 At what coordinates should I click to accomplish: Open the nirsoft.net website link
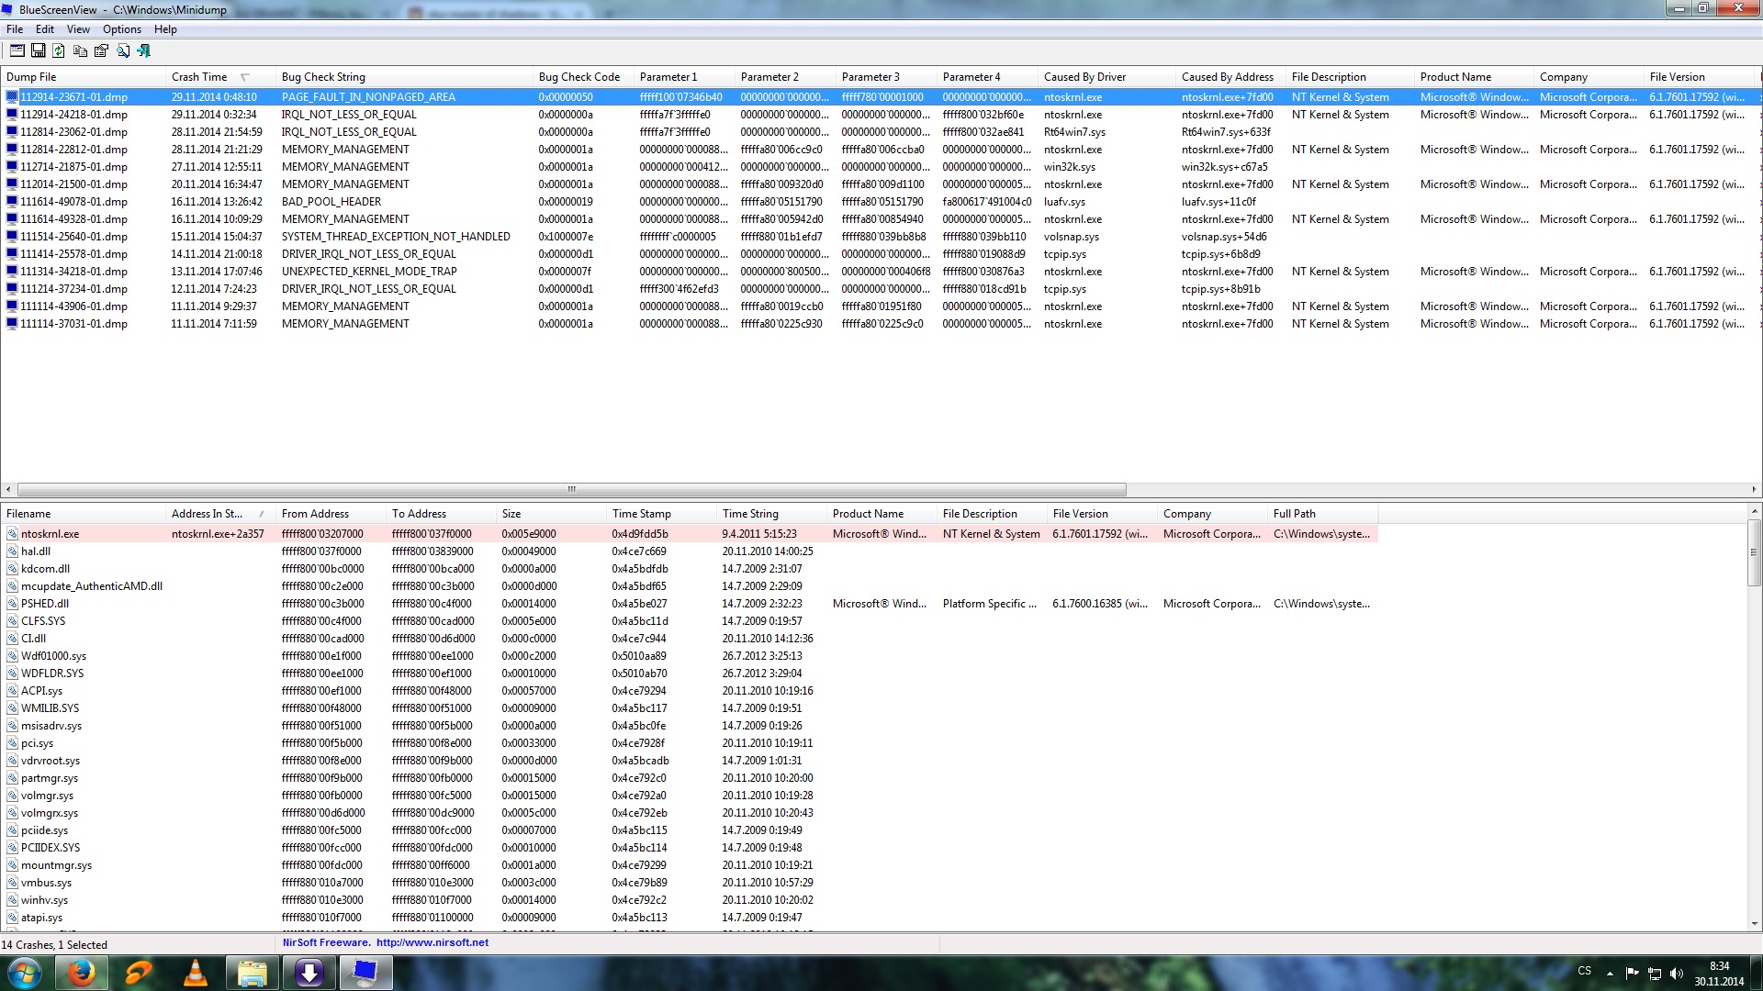(x=432, y=942)
